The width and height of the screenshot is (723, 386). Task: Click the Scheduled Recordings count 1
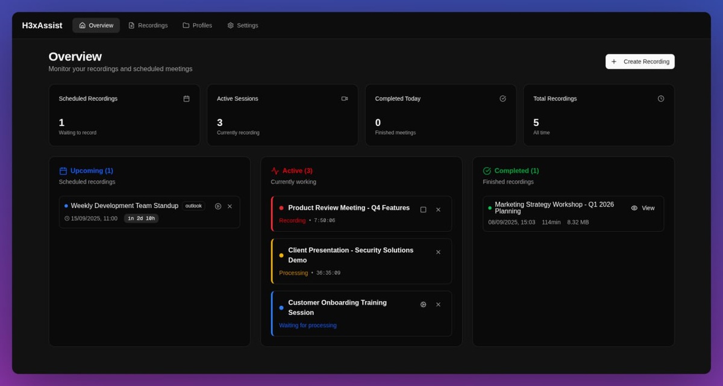(61, 123)
